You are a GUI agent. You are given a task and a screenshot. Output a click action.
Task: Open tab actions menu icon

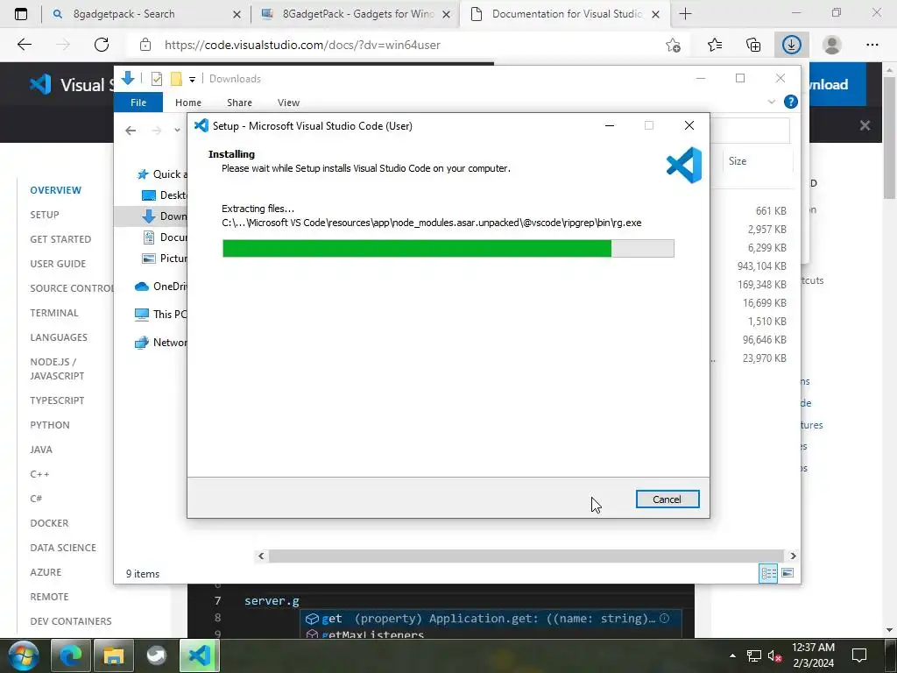pos(21,14)
